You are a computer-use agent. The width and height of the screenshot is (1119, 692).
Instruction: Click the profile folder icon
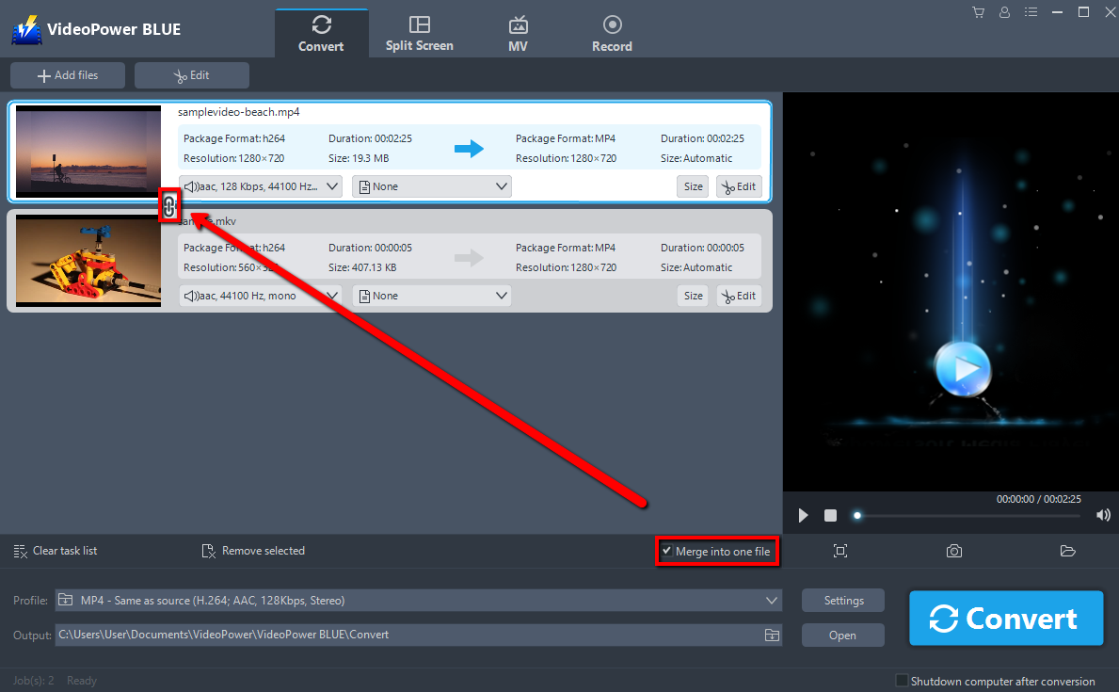pos(66,600)
